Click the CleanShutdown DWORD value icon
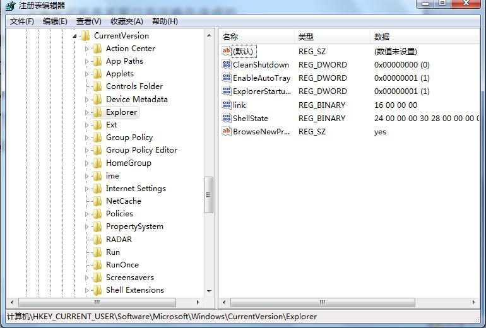 (227, 65)
